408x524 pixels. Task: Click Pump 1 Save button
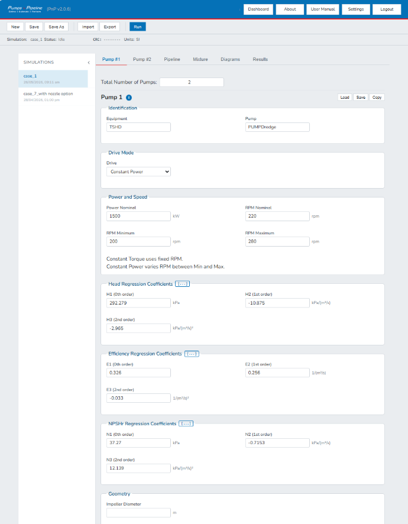pyautogui.click(x=361, y=97)
